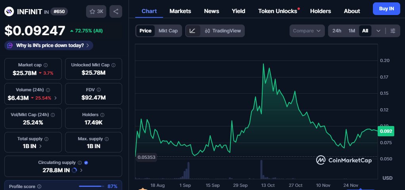Show Holders info icon

coord(102,115)
